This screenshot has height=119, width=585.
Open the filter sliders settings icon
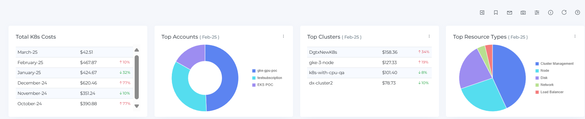537,13
